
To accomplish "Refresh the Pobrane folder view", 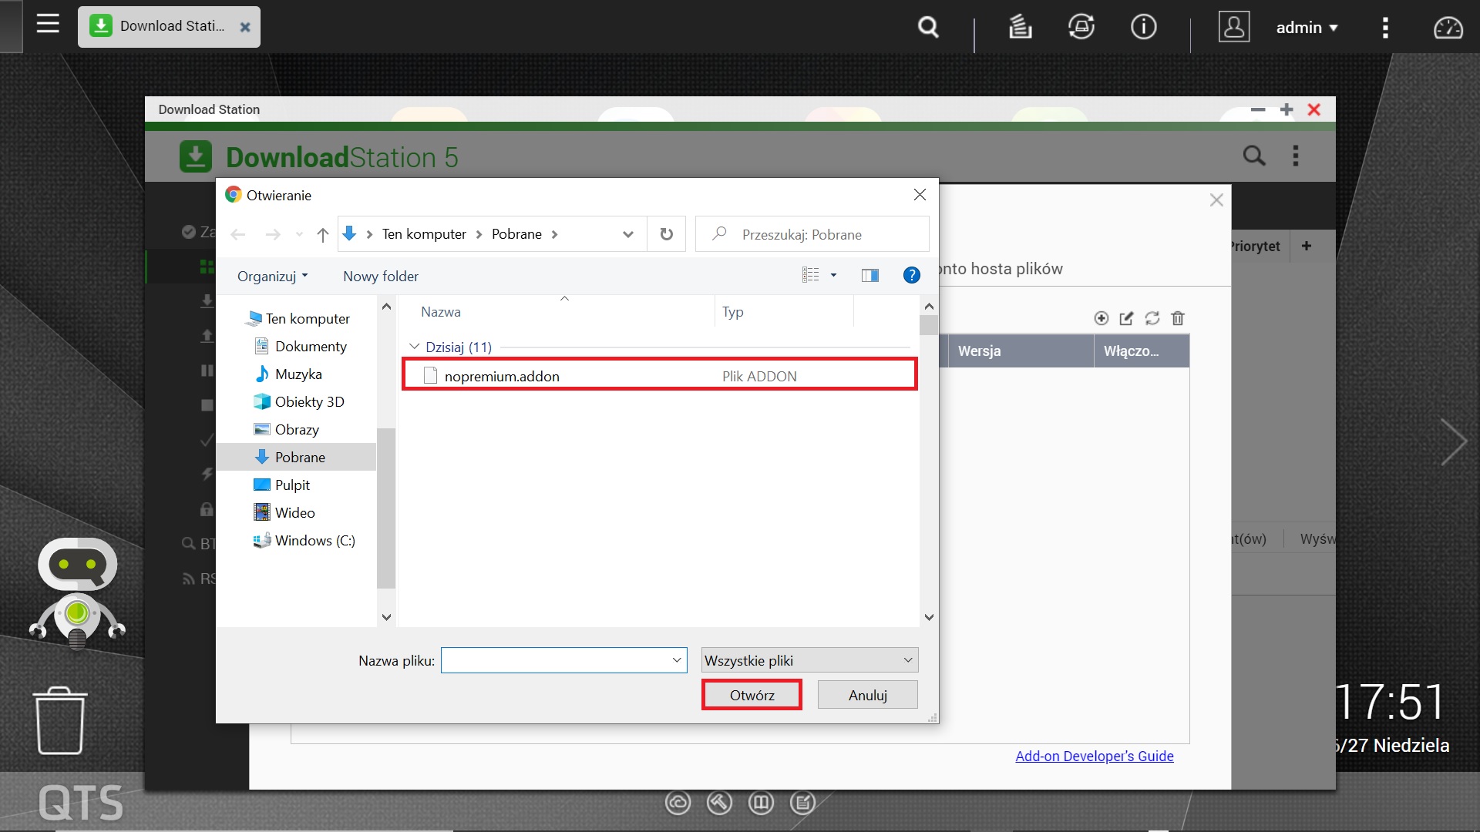I will point(667,234).
